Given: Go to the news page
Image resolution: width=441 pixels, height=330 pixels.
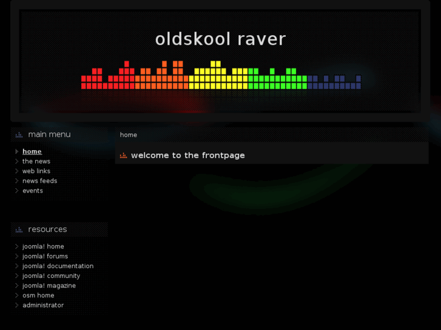Looking at the screenshot, I should pyautogui.click(x=36, y=162).
